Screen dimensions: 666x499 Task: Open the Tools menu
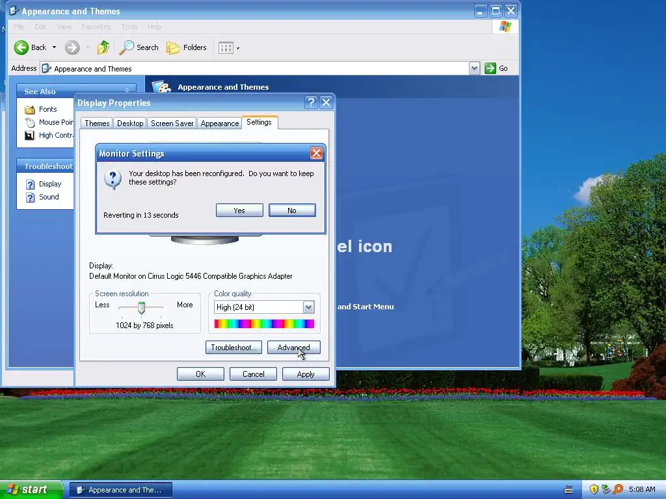tap(129, 26)
